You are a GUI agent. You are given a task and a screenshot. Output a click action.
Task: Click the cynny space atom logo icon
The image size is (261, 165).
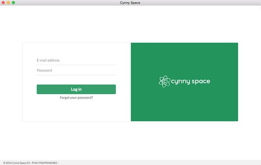click(164, 82)
